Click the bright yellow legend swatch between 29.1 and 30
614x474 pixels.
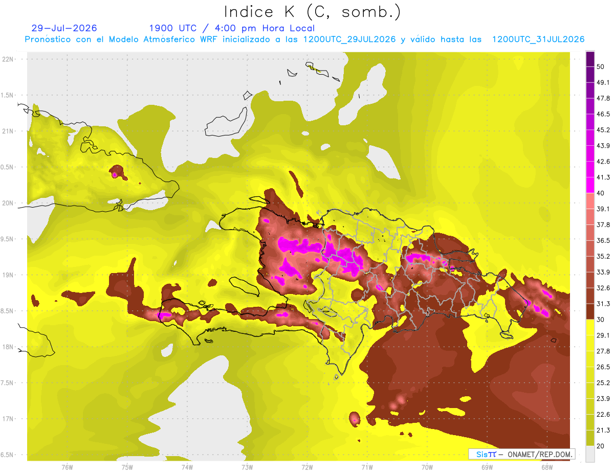pyautogui.click(x=590, y=327)
